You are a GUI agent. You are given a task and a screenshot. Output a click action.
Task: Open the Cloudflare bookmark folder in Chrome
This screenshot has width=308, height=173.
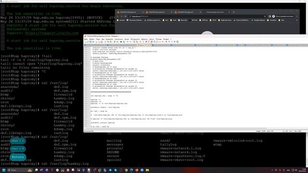pos(272,20)
